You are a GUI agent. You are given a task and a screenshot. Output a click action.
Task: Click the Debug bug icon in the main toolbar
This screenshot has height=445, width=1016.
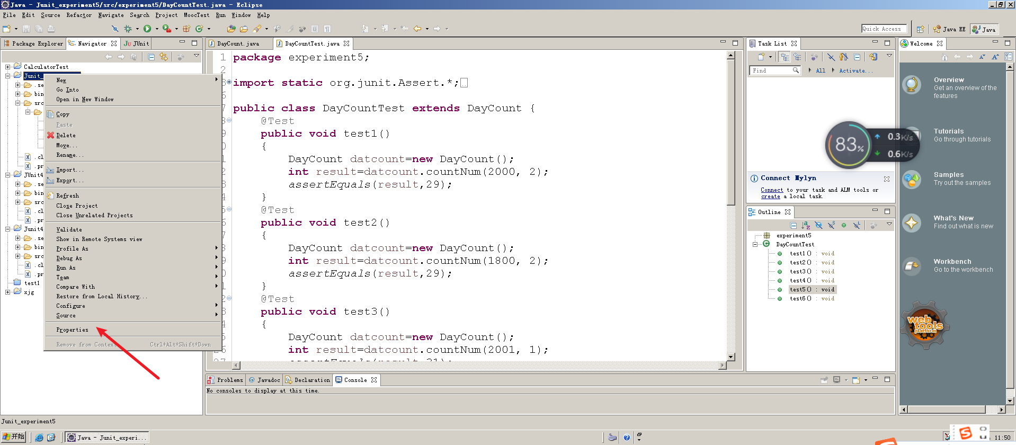click(x=128, y=29)
